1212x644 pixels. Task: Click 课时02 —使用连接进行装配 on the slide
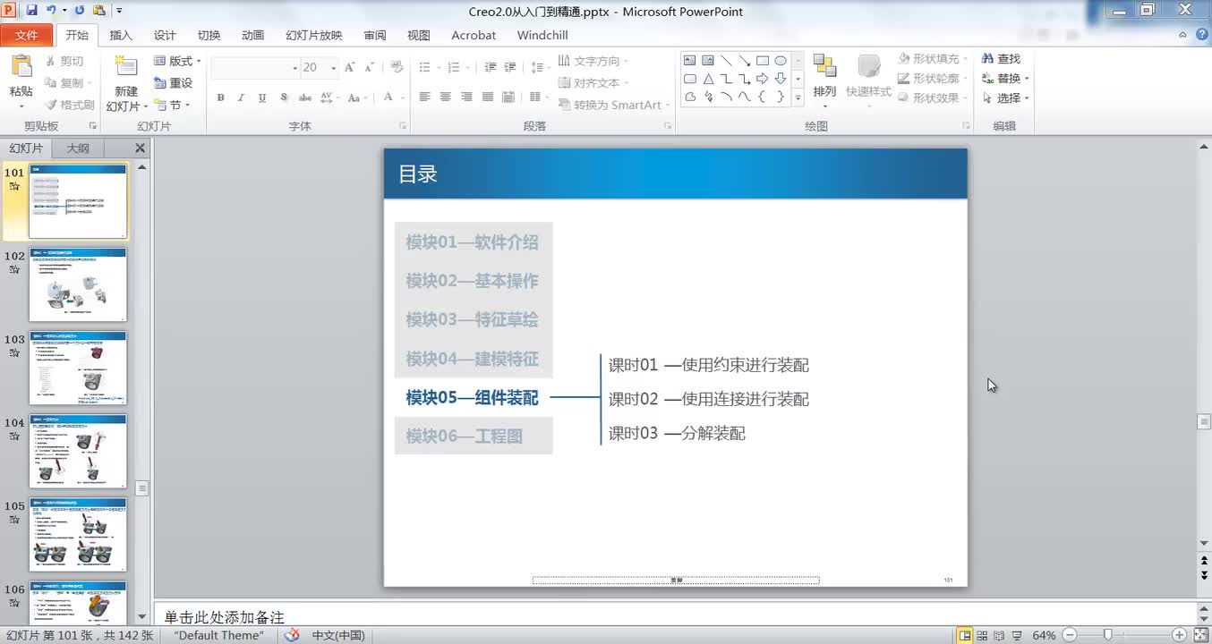coord(709,399)
